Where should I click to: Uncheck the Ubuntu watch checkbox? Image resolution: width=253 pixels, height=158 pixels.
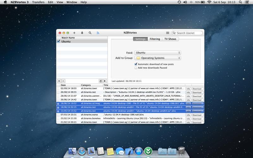(x=59, y=41)
